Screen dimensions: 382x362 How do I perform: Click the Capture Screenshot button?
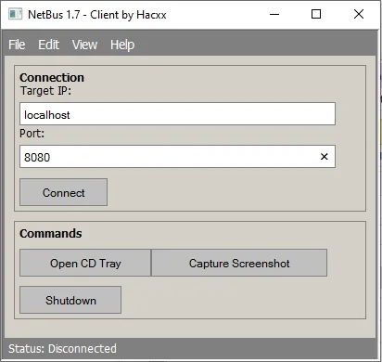coord(239,263)
